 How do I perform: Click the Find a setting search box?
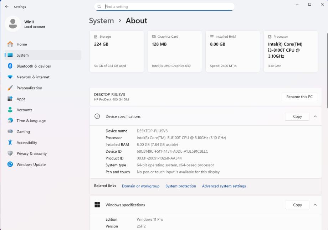click(x=168, y=6)
